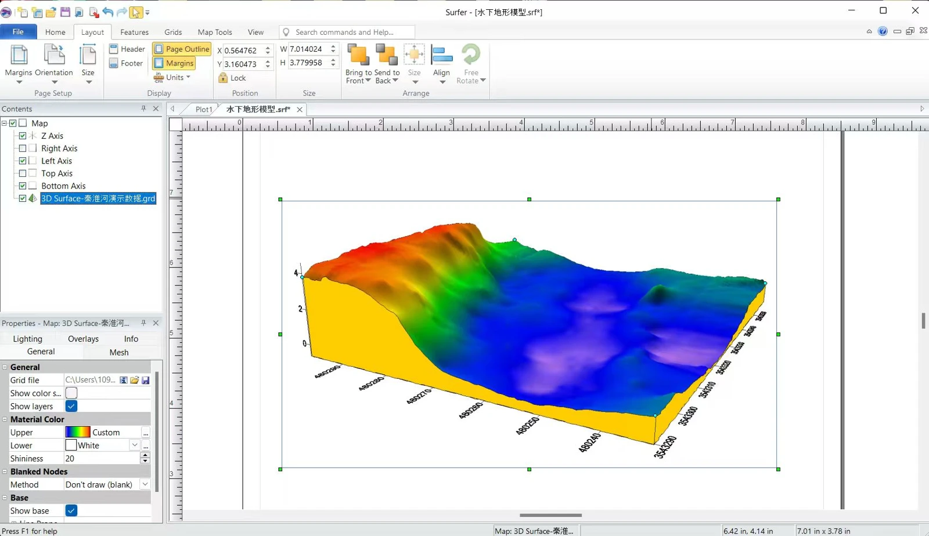Toggle the Show base checkbox

(x=71, y=510)
